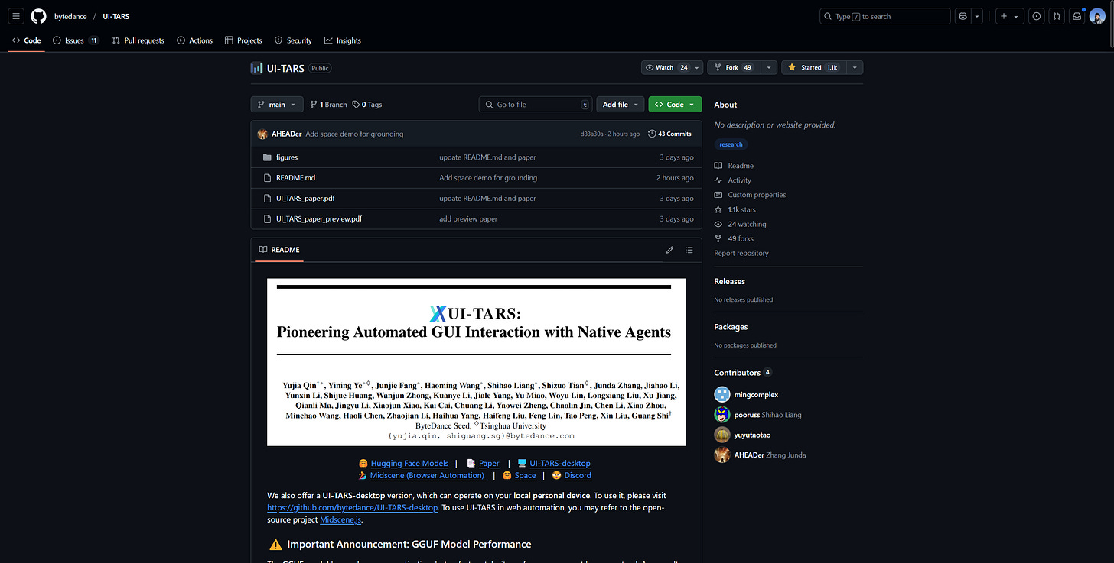Open poوruss contributor avatar
Image resolution: width=1114 pixels, height=563 pixels.
coord(722,415)
